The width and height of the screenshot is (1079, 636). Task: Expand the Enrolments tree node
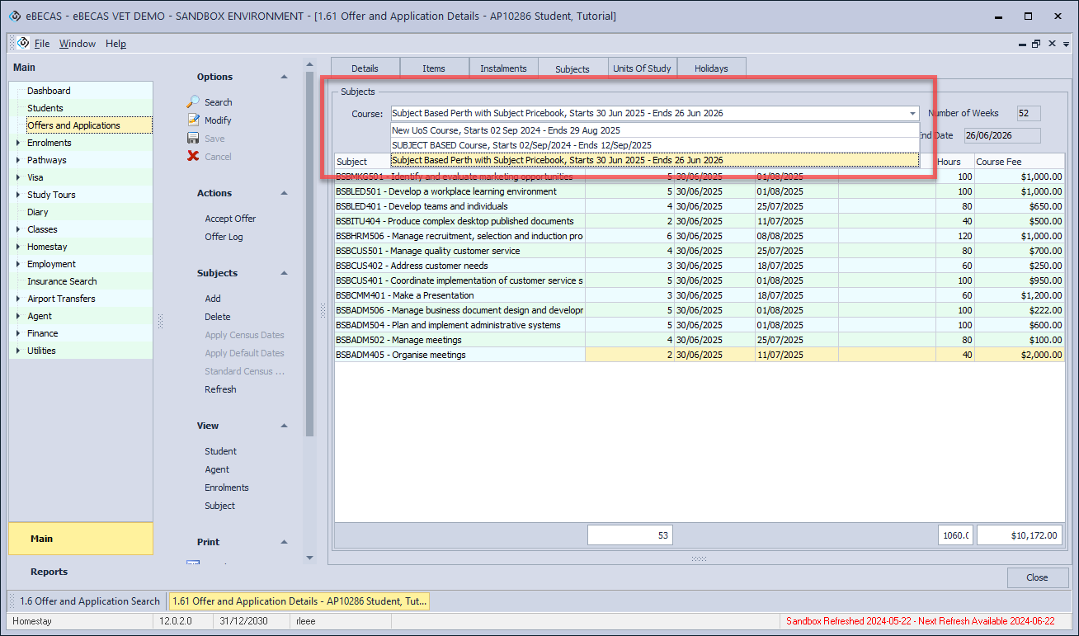point(19,143)
